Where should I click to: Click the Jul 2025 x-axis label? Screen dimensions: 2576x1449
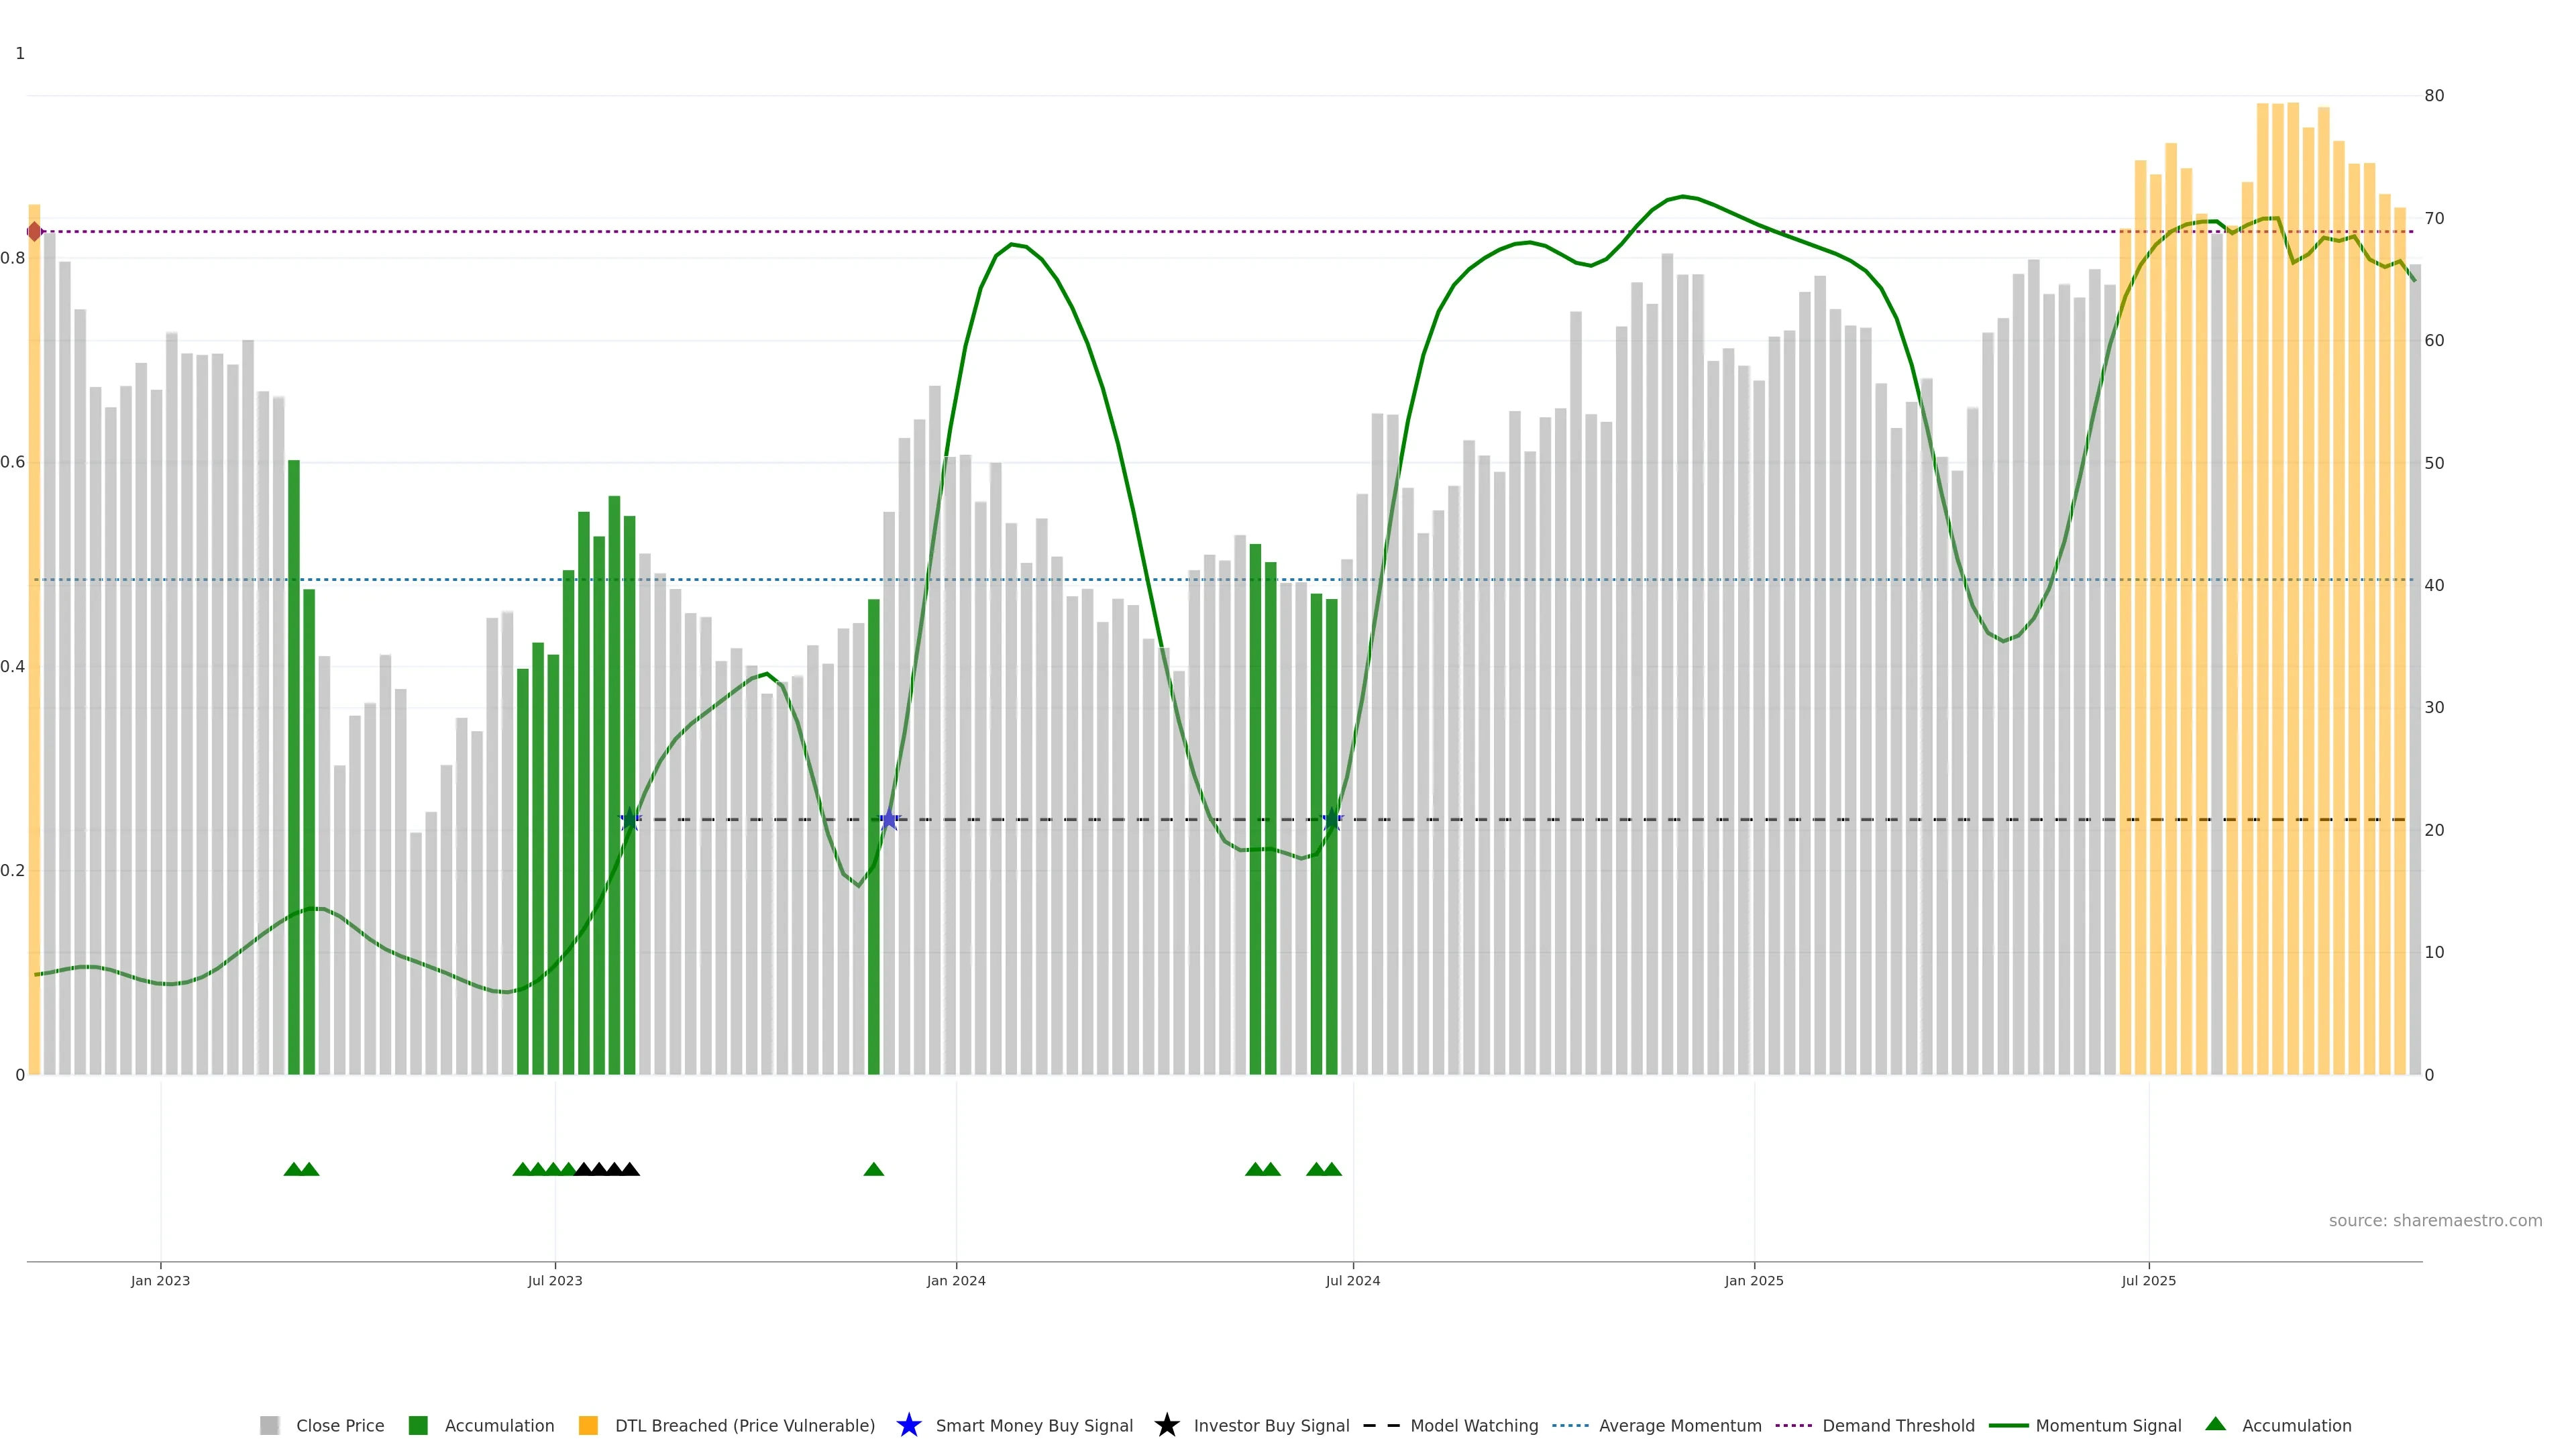2148,1281
